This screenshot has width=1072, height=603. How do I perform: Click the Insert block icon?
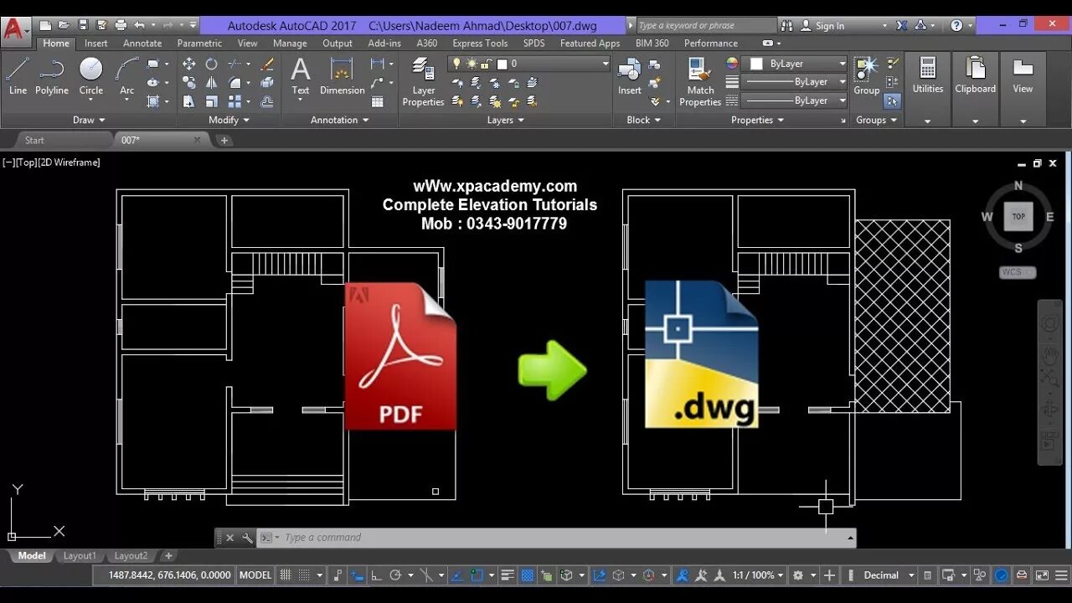point(630,75)
